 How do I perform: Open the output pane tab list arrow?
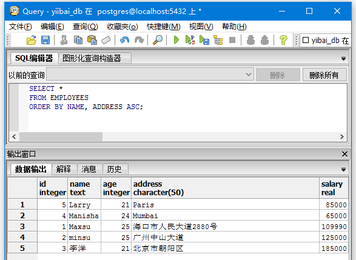click(x=343, y=170)
